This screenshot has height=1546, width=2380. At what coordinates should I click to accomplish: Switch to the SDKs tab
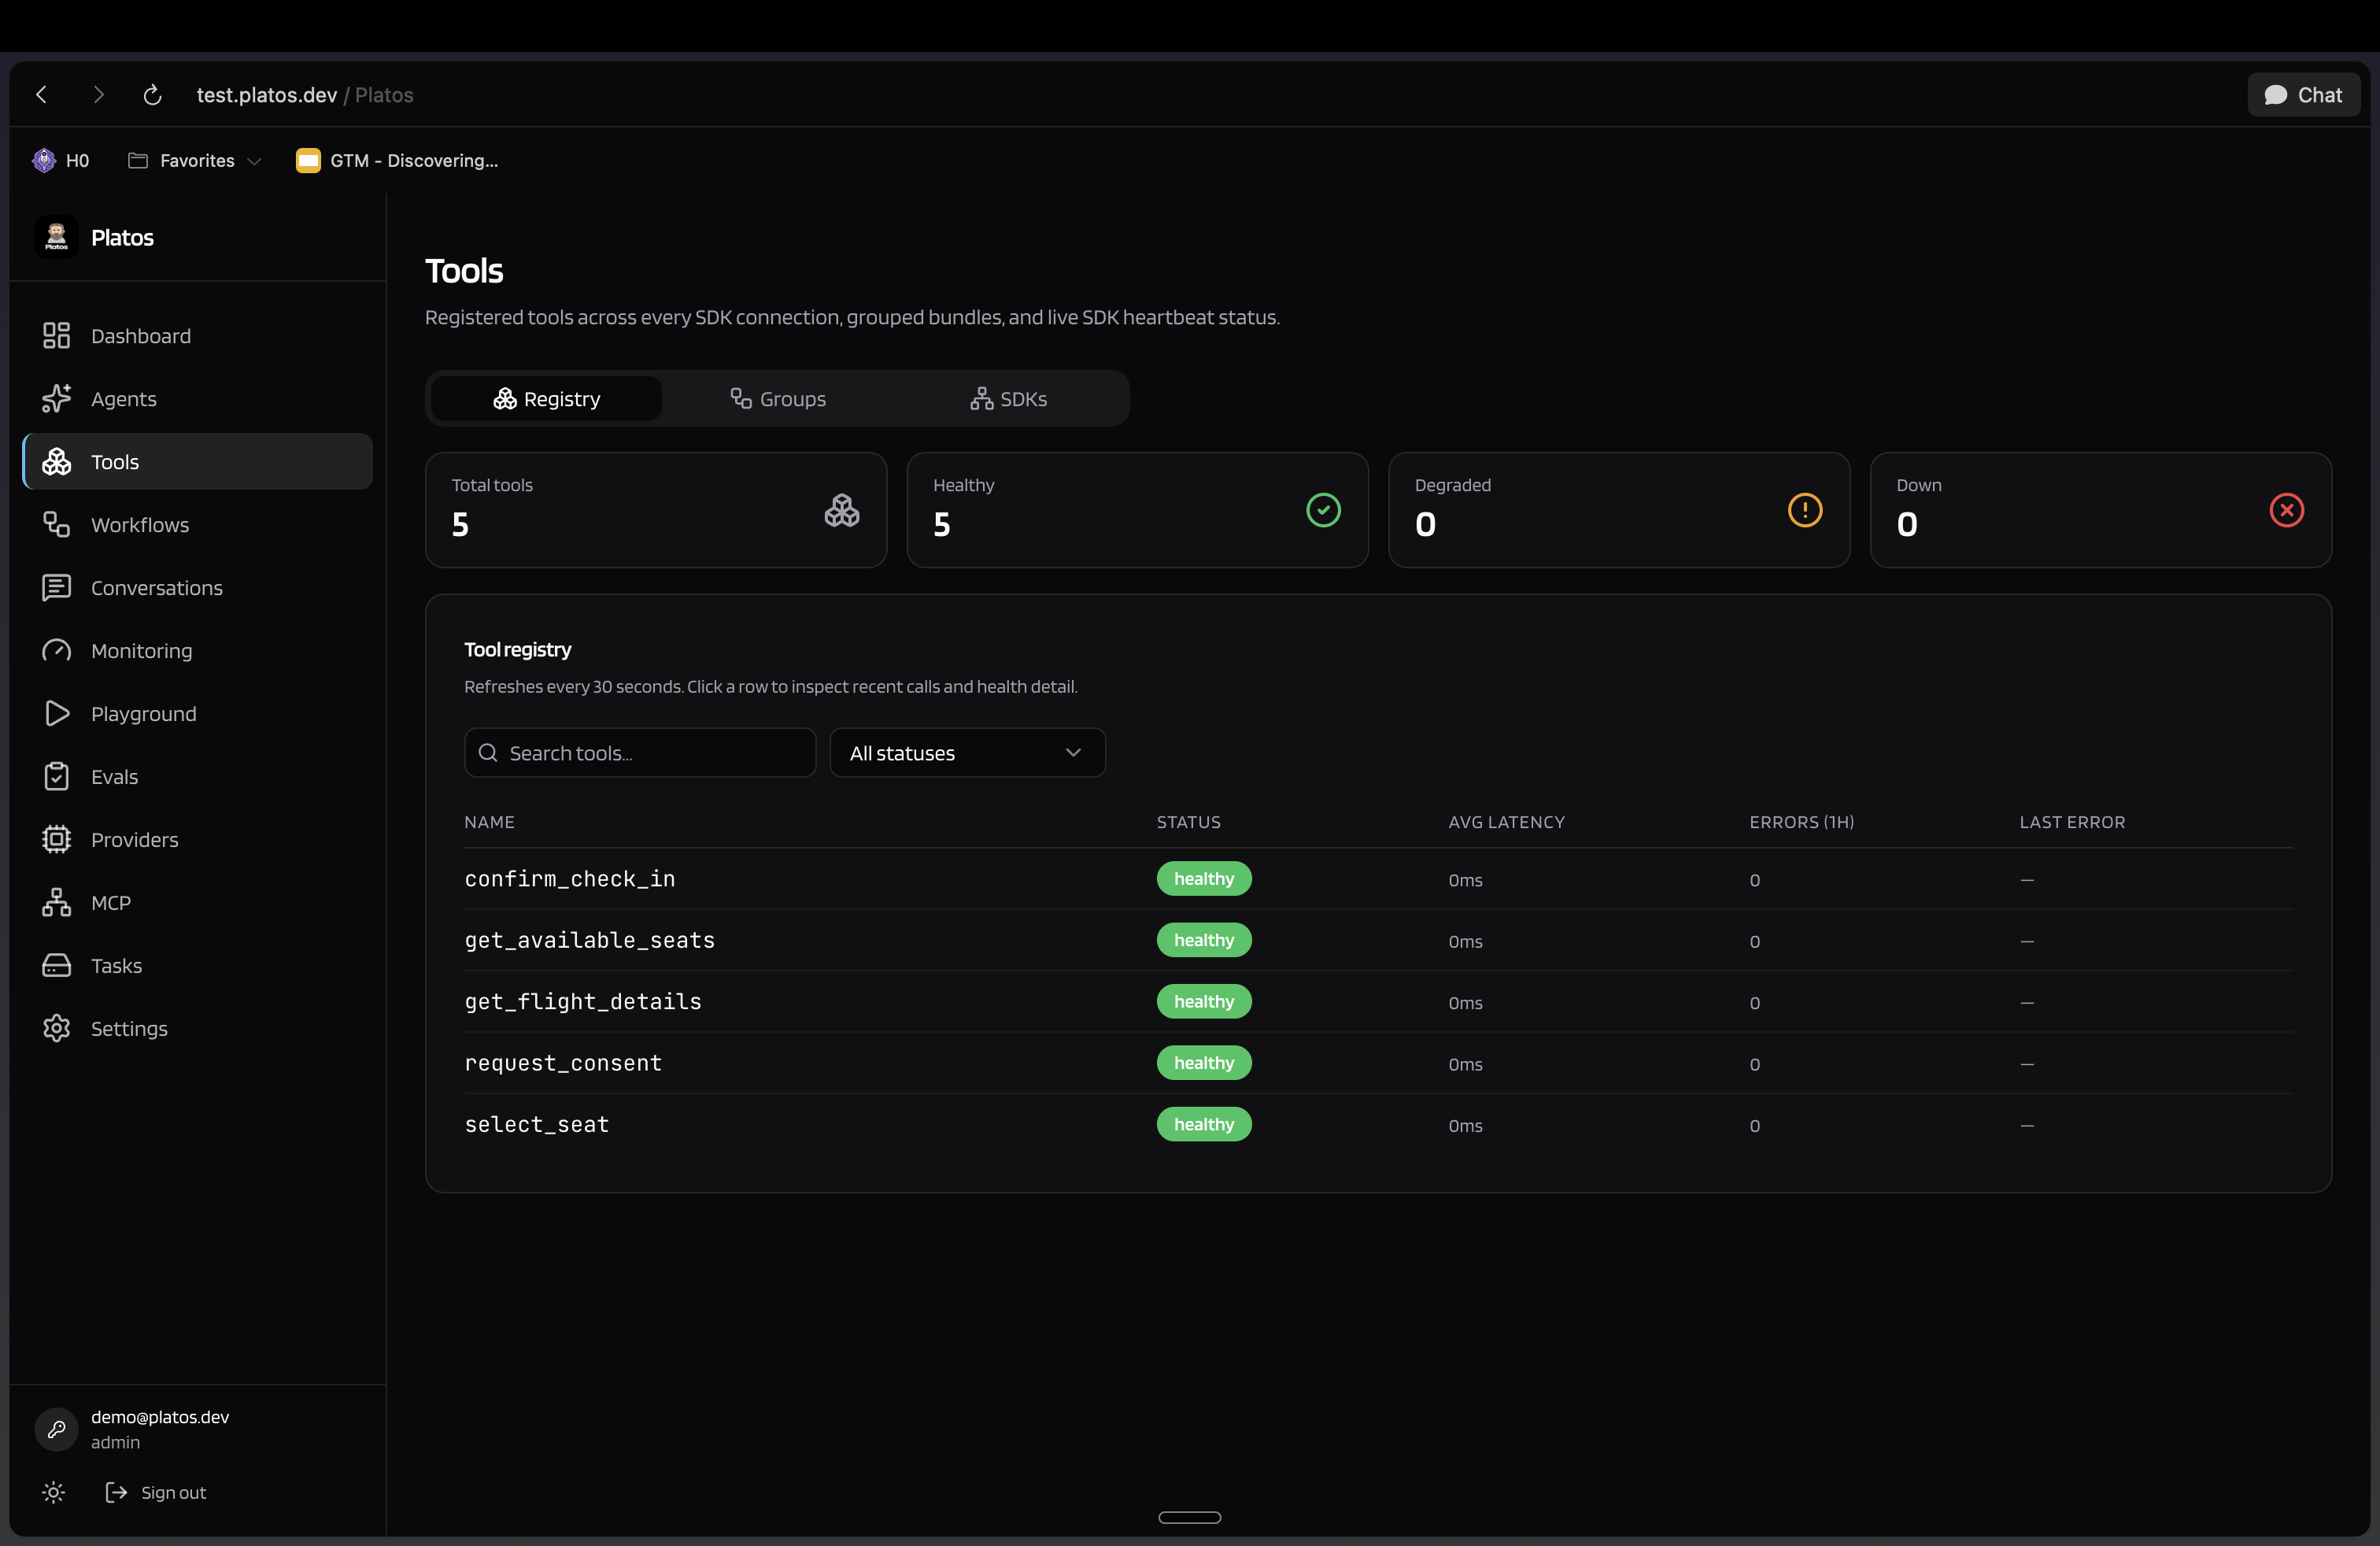1008,399
